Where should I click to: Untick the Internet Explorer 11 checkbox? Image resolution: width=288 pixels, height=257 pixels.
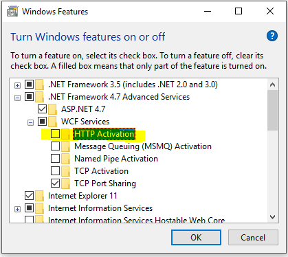(x=29, y=196)
